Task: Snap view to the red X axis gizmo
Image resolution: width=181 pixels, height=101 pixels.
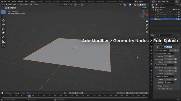Action: (147, 15)
